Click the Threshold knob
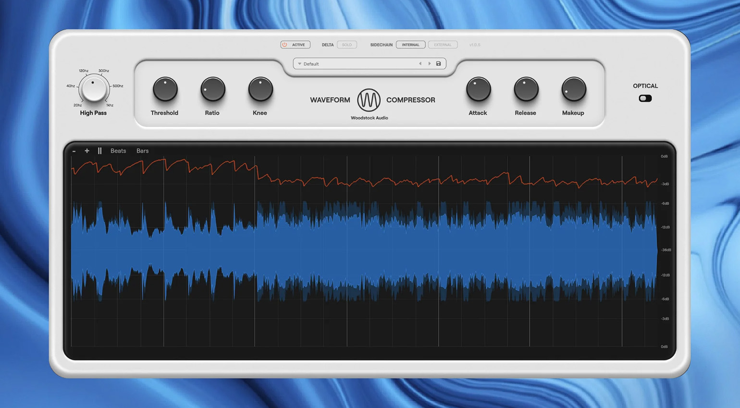 coord(165,90)
